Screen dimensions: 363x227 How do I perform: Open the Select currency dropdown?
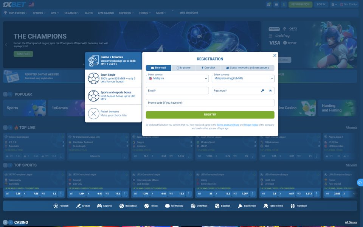pos(243,78)
